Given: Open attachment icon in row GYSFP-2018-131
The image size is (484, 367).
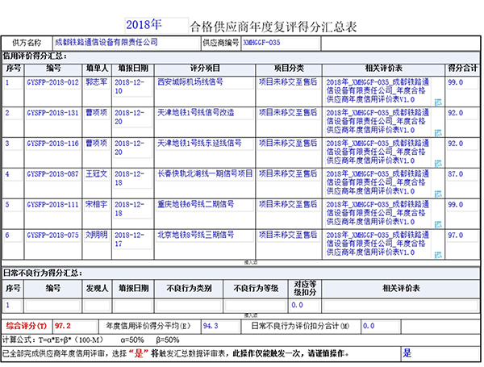Looking at the screenshot, I should (x=438, y=133).
